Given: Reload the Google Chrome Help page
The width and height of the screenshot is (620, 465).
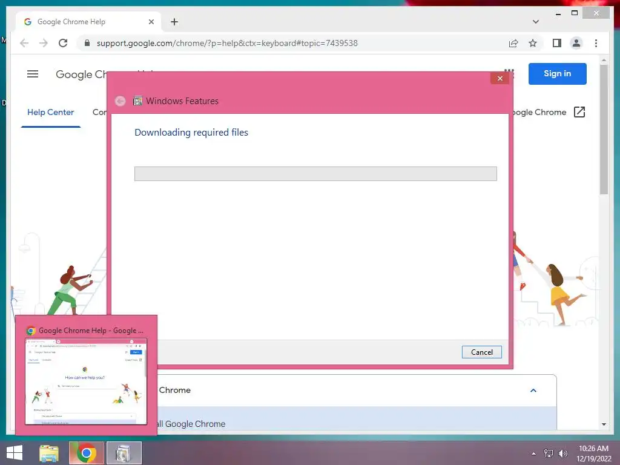Looking at the screenshot, I should (x=63, y=43).
